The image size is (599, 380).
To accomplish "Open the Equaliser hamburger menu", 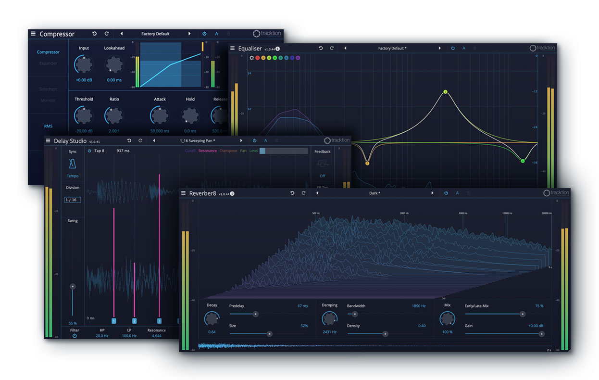I will (x=232, y=48).
